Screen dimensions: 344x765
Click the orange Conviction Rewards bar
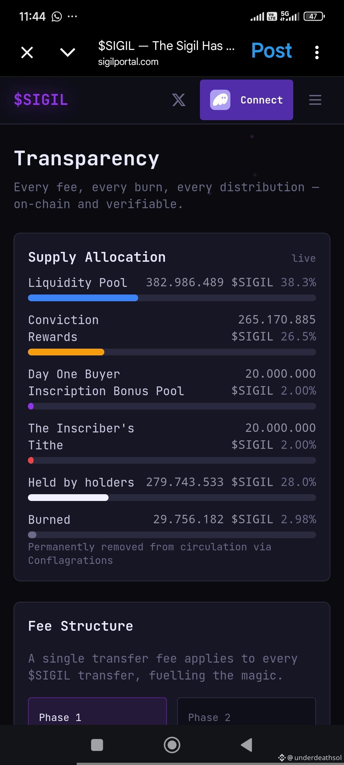click(66, 352)
